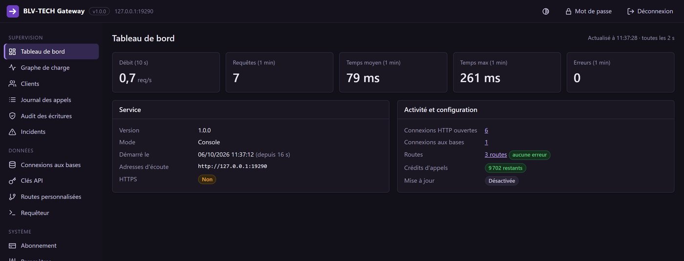Select Journal des appels in sidebar
Viewport: 684px width, 261px height.
(x=51, y=100)
